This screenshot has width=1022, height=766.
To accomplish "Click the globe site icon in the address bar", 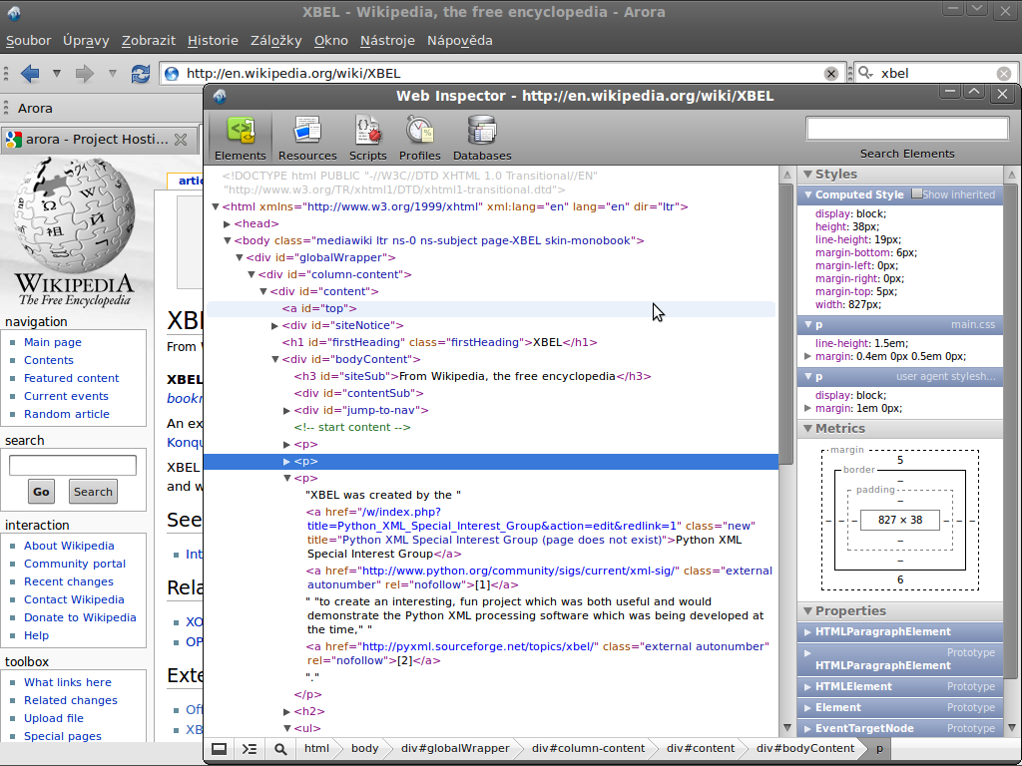I will [172, 74].
